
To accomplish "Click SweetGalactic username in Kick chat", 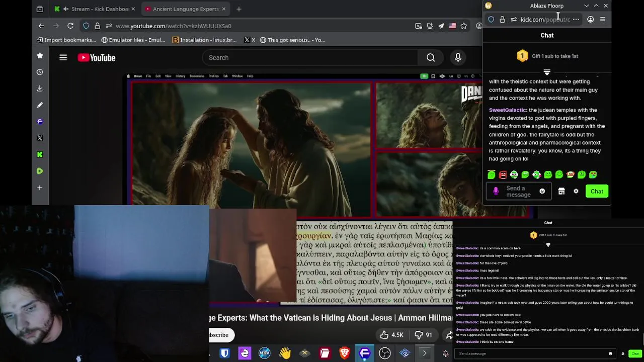I will click(x=507, y=110).
